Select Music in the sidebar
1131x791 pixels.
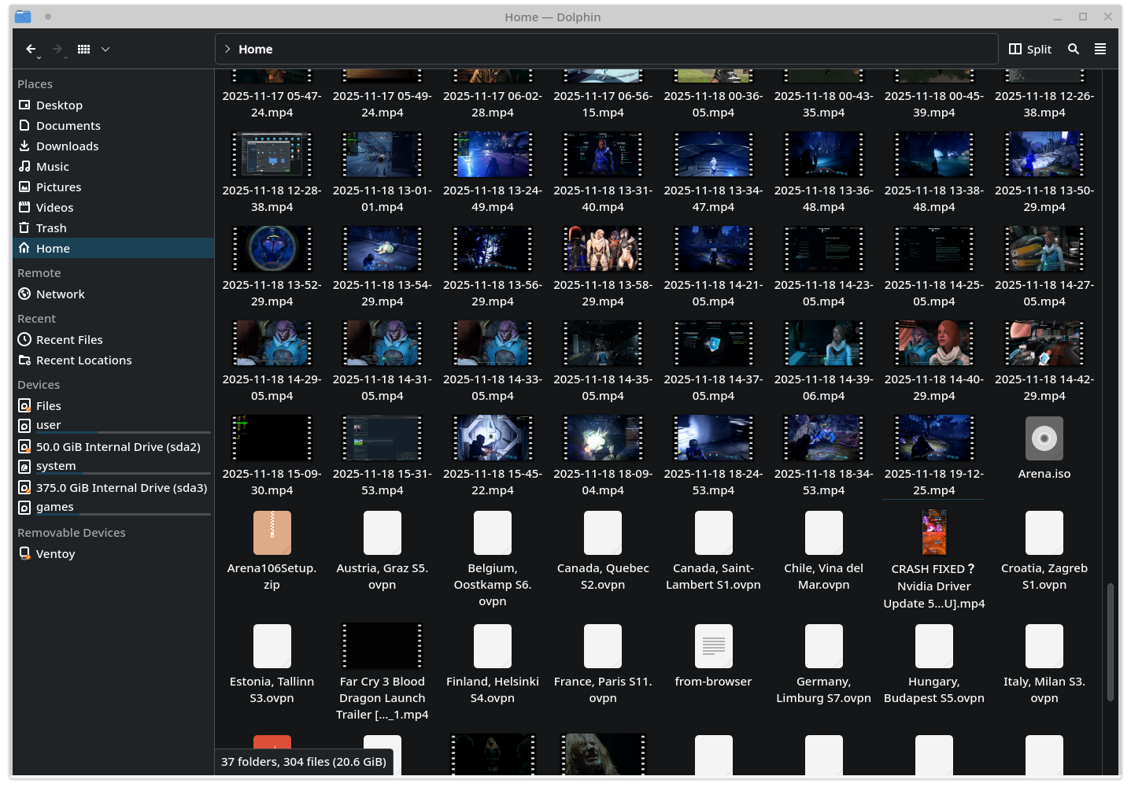(x=113, y=166)
